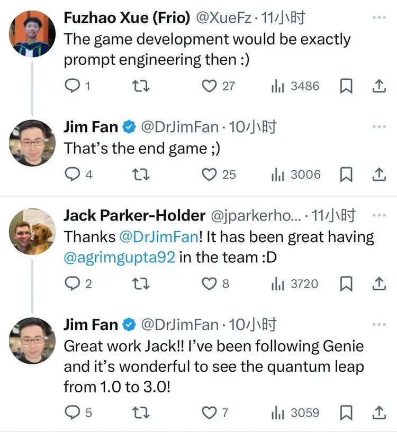View analytics showing 3006 views
397x432 pixels.
[x=295, y=174]
